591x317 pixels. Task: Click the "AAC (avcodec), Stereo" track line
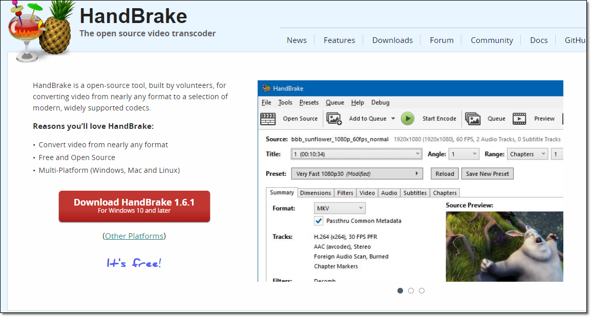click(x=342, y=246)
